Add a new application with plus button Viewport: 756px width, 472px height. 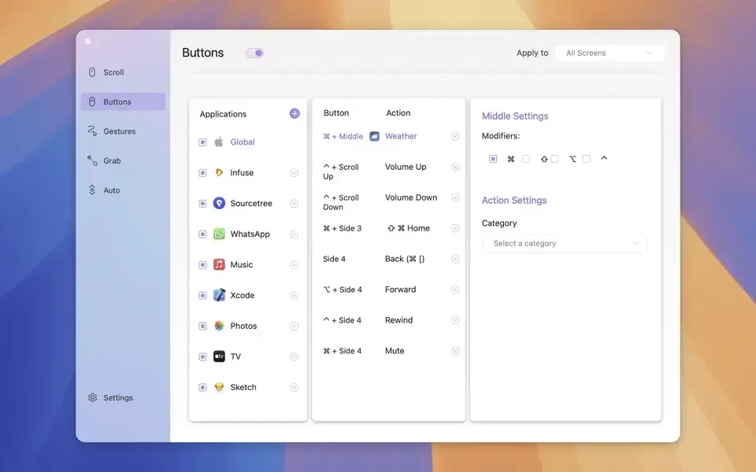[x=295, y=113]
